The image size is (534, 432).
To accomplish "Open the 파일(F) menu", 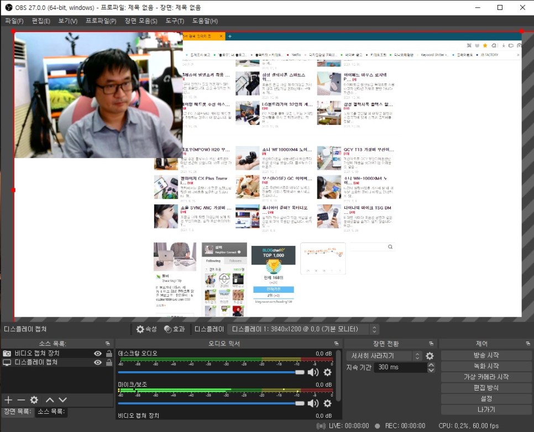I will (x=14, y=21).
